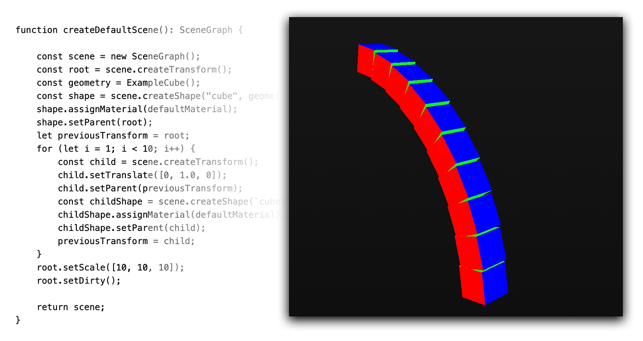Click the child.setParent(previousTransform) line
Viewport: 643px width, 341px height.
pos(150,188)
